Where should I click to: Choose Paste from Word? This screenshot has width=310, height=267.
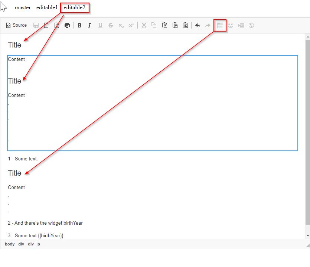[186, 25]
